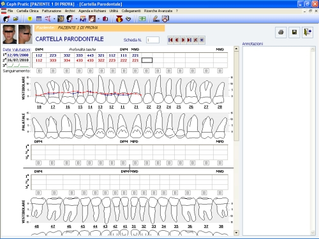Click the handshake toolbar icon
319x239 pixels.
(128, 19)
